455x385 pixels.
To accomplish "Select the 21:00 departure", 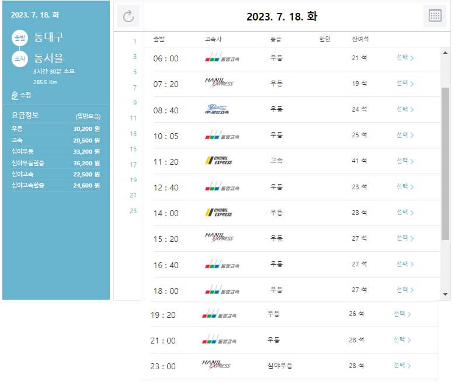I will pyautogui.click(x=402, y=339).
